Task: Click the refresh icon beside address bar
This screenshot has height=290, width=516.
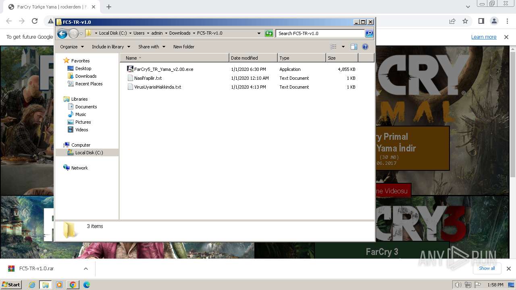Action: (269, 33)
